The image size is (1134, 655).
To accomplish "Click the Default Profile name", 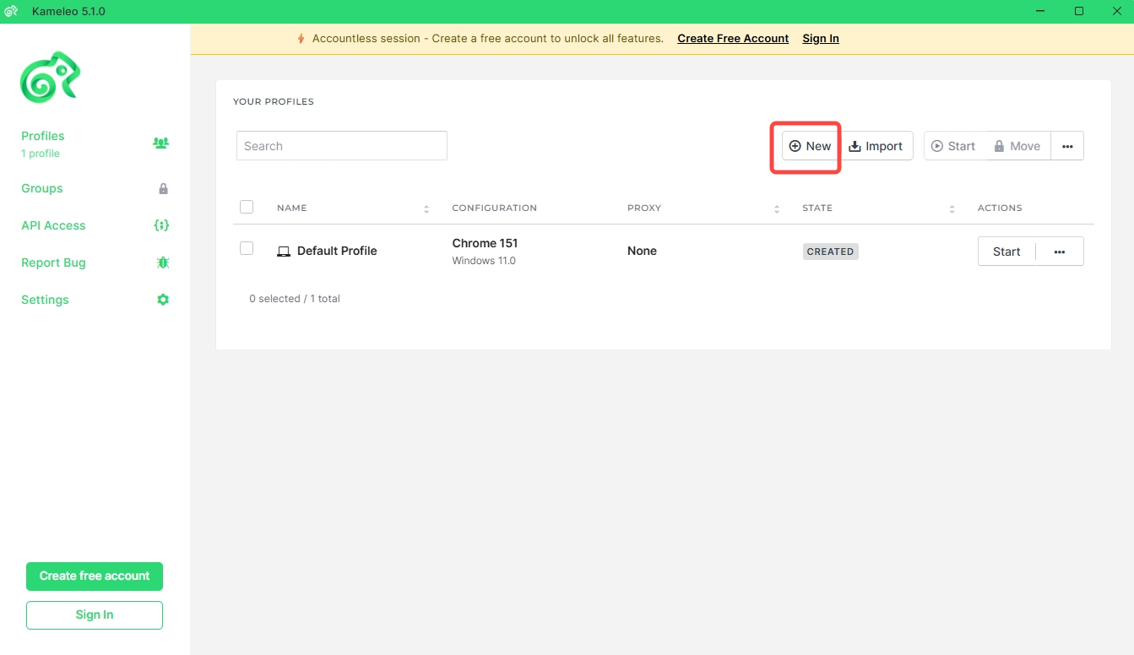I will 337,251.
